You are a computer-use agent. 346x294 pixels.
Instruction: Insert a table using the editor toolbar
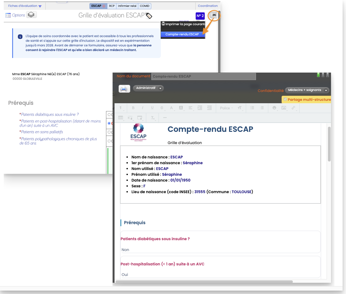click(x=121, y=118)
